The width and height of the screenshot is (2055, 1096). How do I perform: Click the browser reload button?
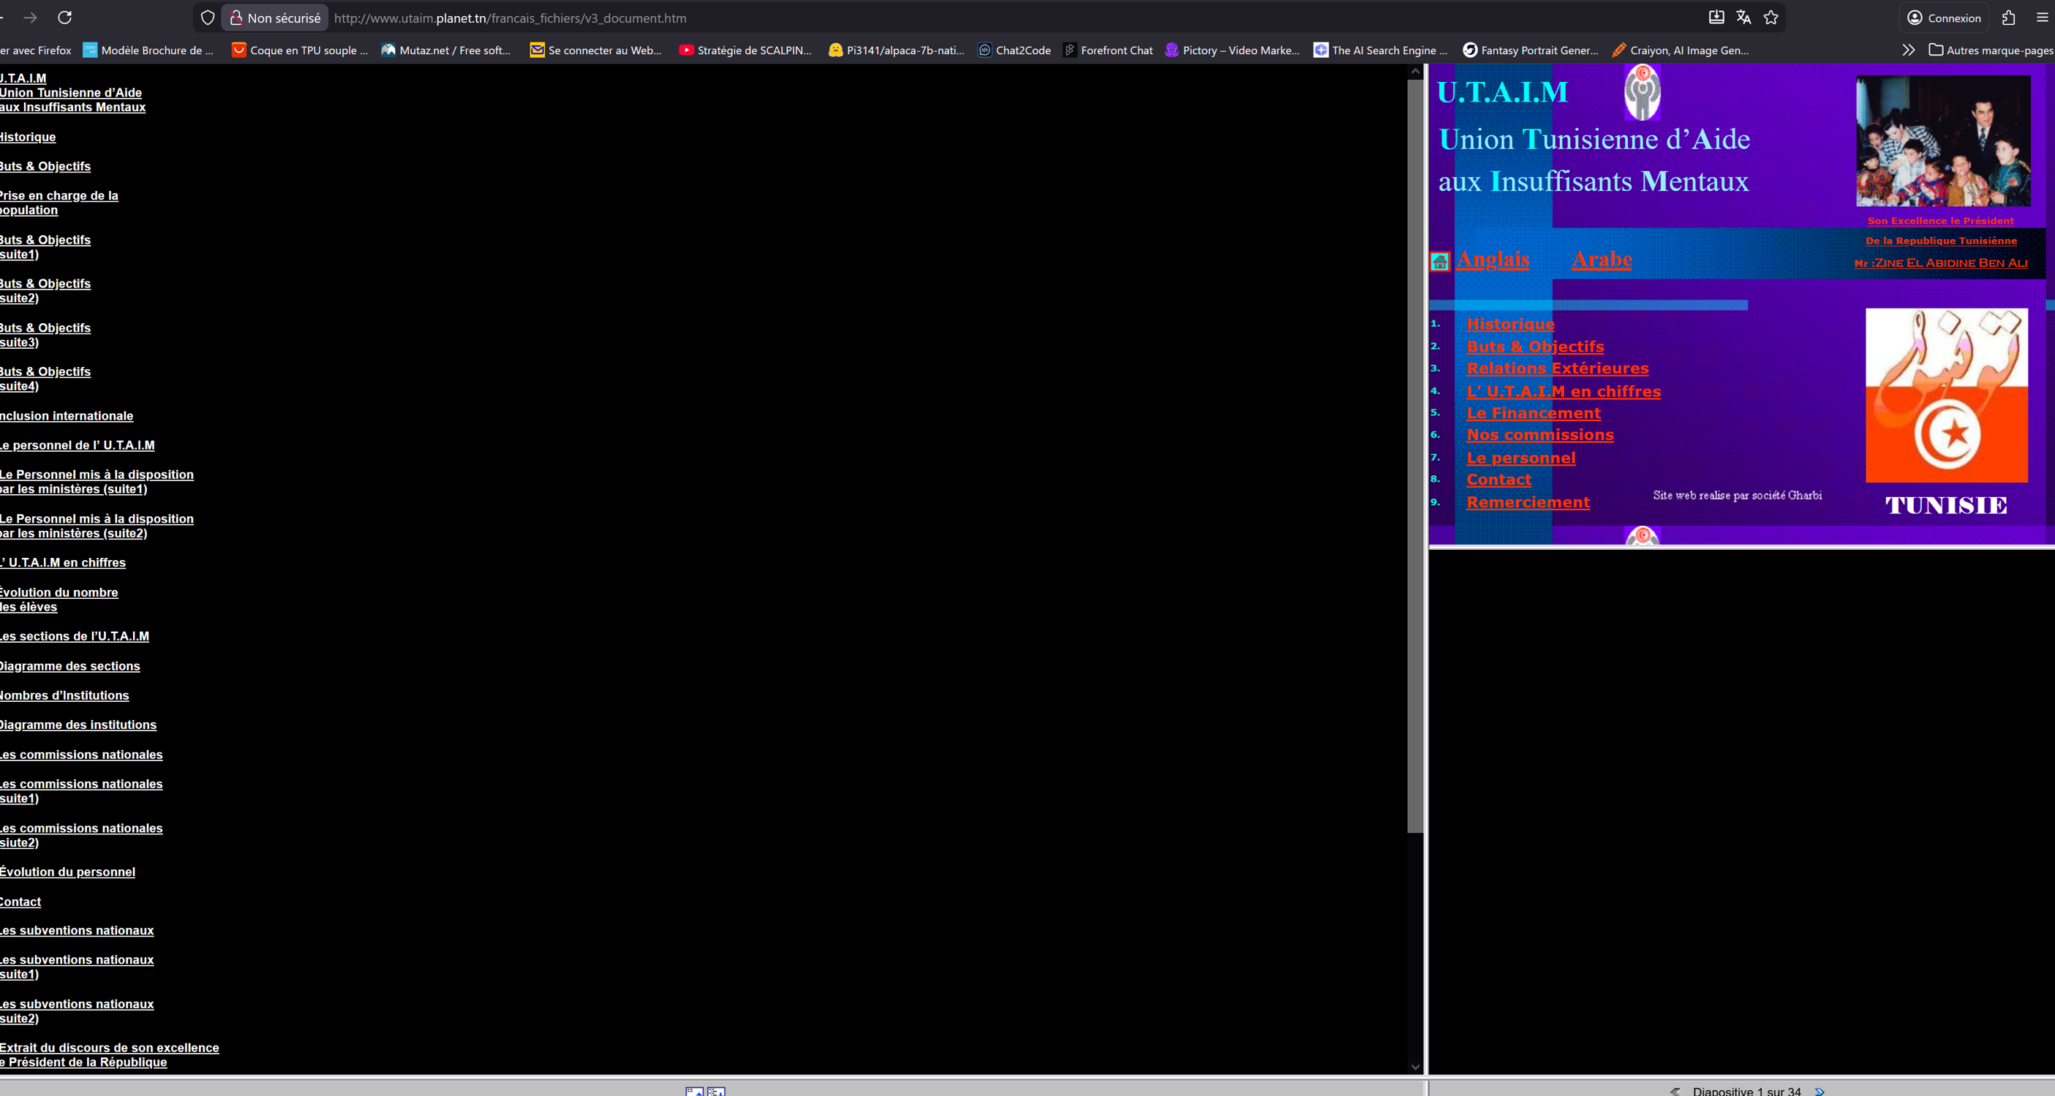tap(64, 18)
